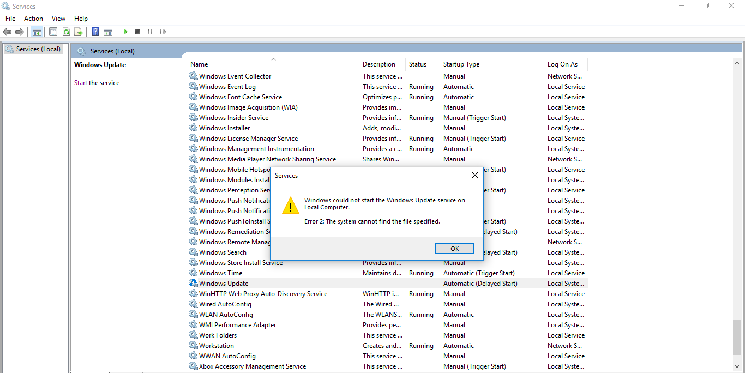
Task: Close the Services error dialog with X
Action: pyautogui.click(x=474, y=176)
